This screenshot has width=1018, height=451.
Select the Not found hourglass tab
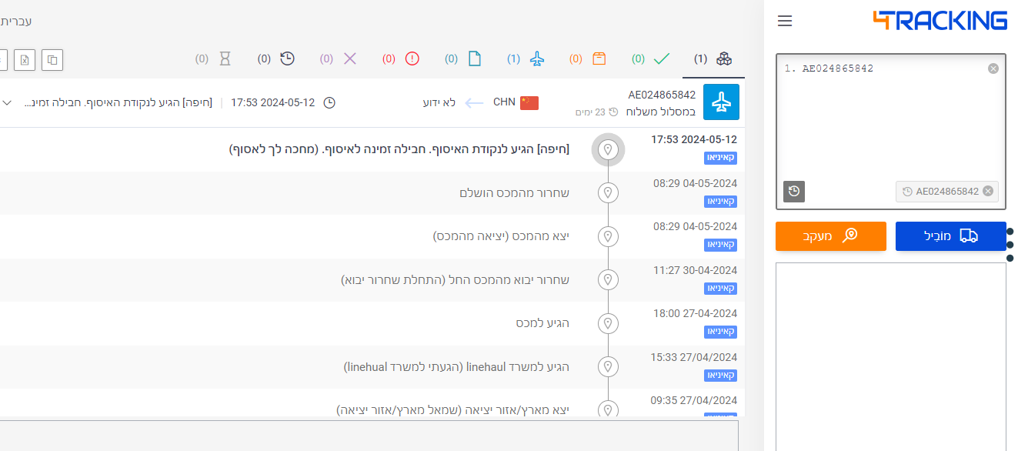214,58
